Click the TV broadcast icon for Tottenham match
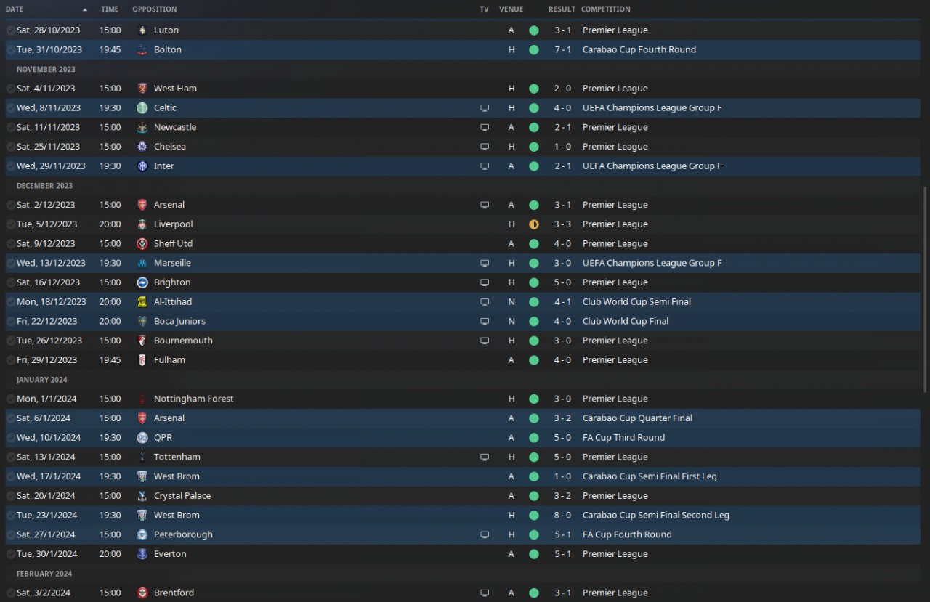The width and height of the screenshot is (930, 602). tap(485, 457)
